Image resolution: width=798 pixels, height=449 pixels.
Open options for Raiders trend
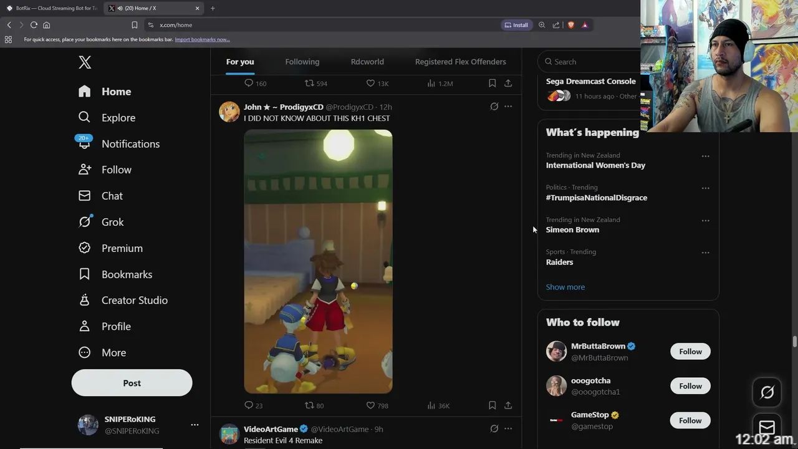[x=705, y=253]
